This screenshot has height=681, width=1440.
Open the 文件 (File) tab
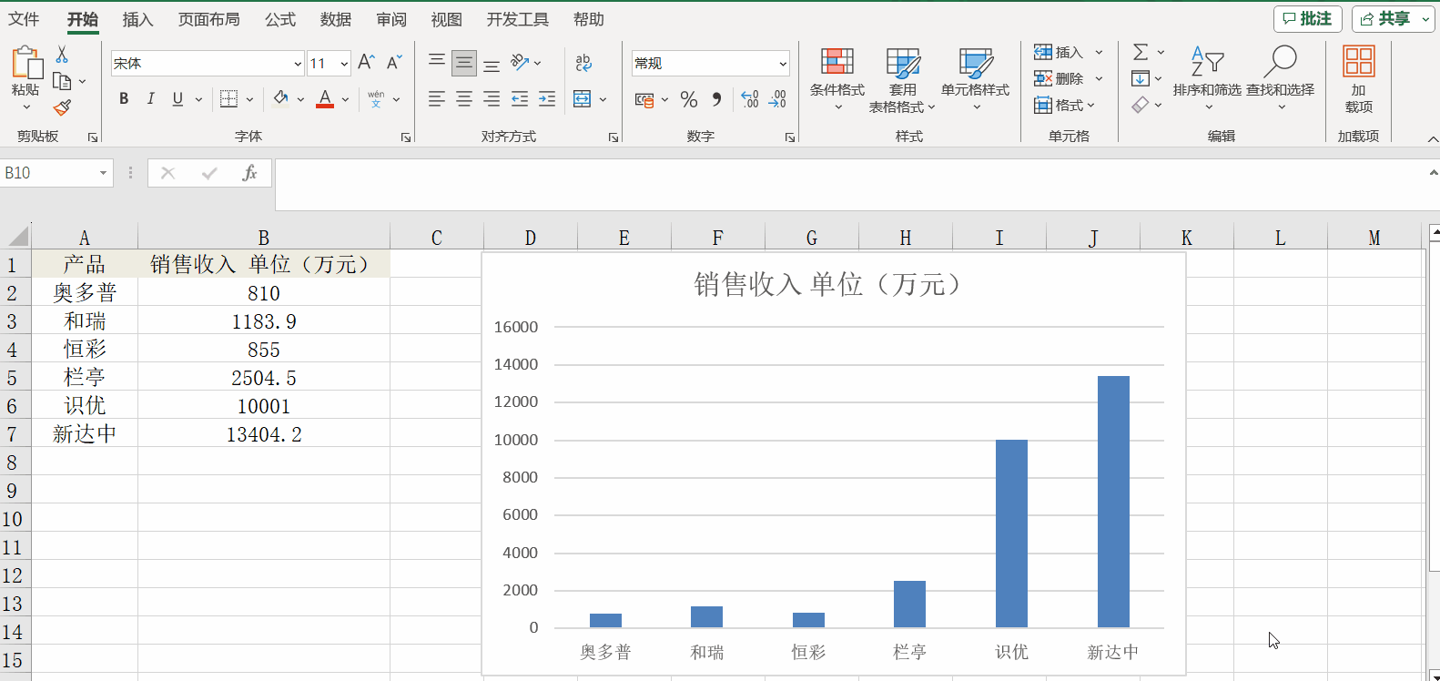[24, 19]
